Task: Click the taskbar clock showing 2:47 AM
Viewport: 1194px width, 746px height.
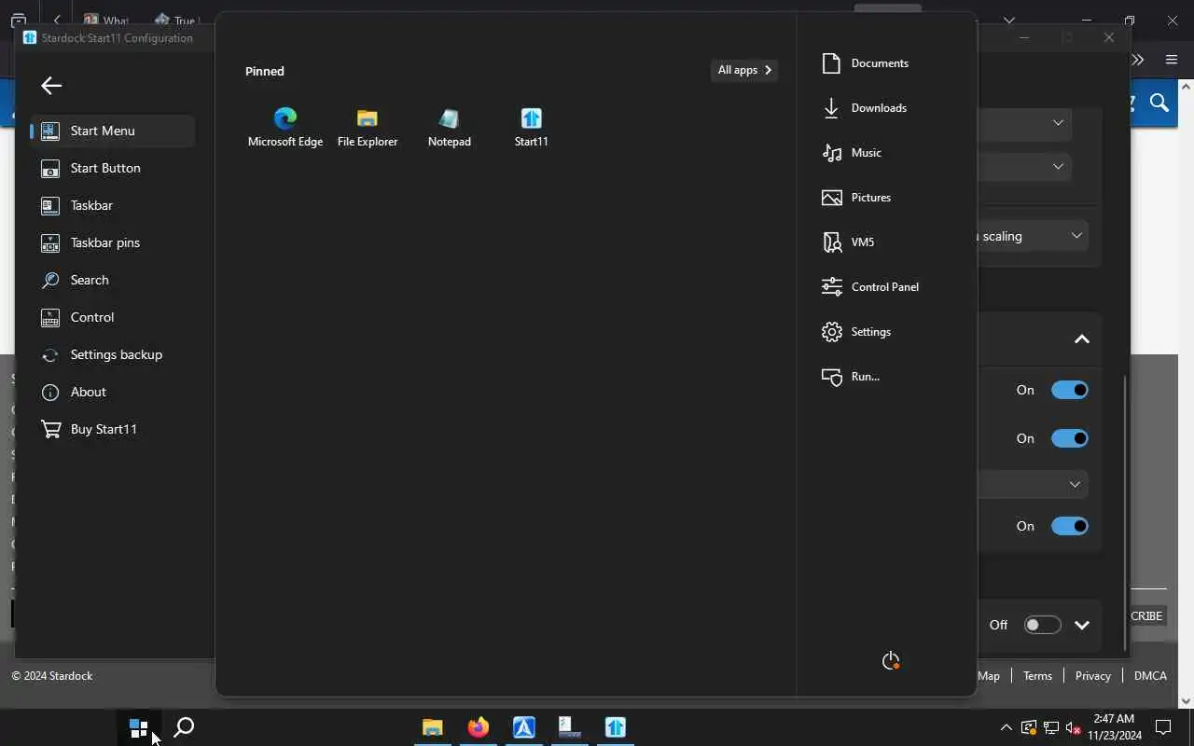Action: [1113, 727]
